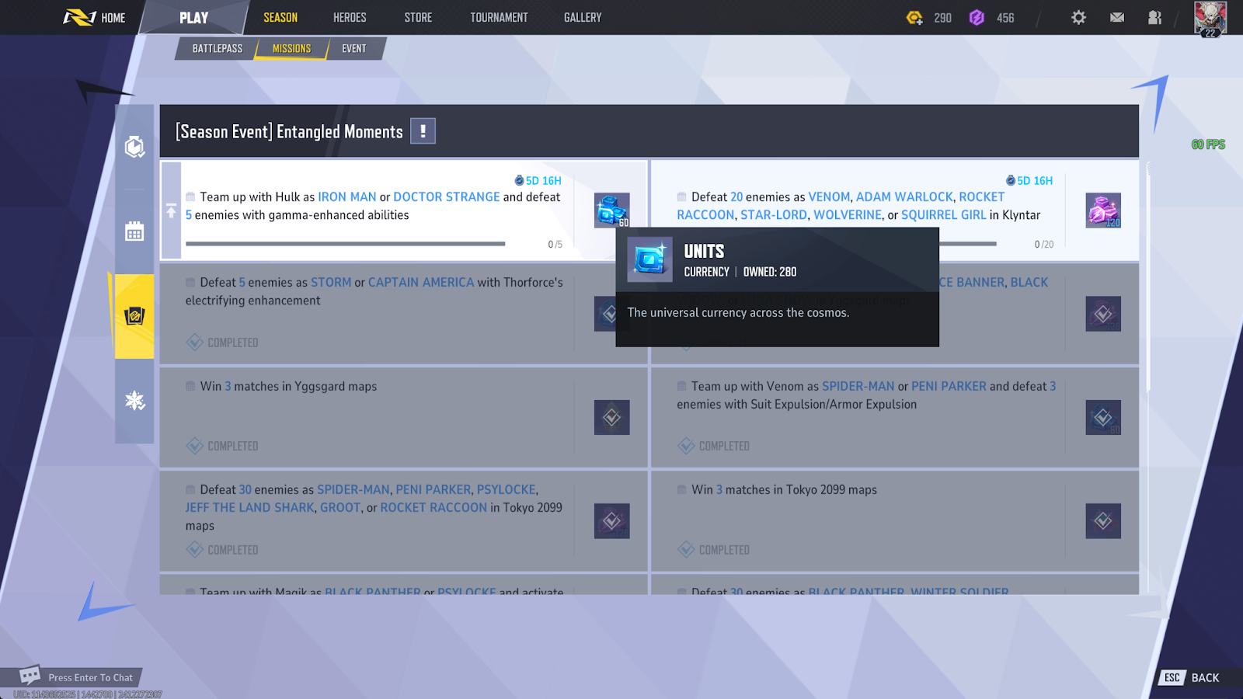Screen dimensions: 1243x699
Task: Click the STAR-LORD hero link
Action: 774,214
